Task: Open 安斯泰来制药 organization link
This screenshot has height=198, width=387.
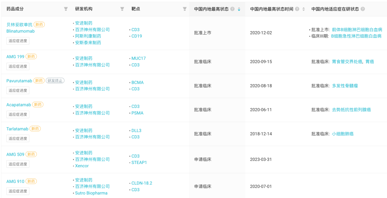Action: (x=88, y=43)
